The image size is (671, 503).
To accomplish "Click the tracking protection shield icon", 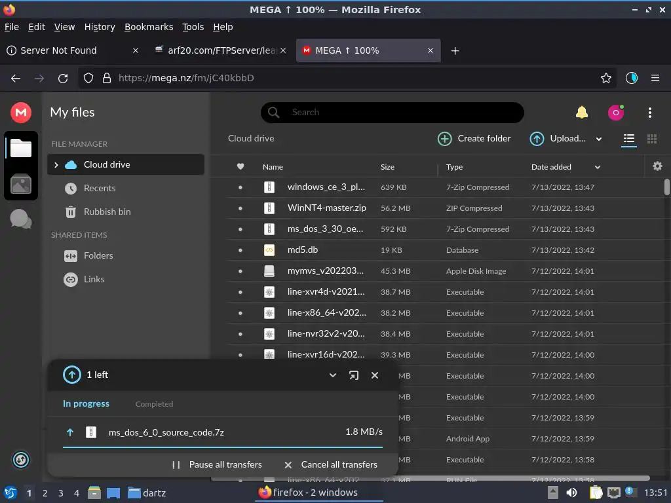I will point(88,78).
